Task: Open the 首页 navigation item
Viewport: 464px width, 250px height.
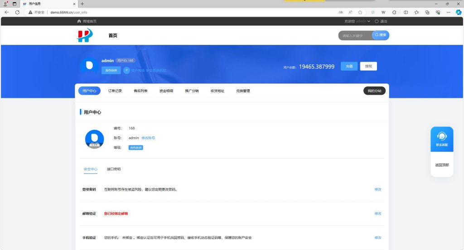Action: point(113,35)
